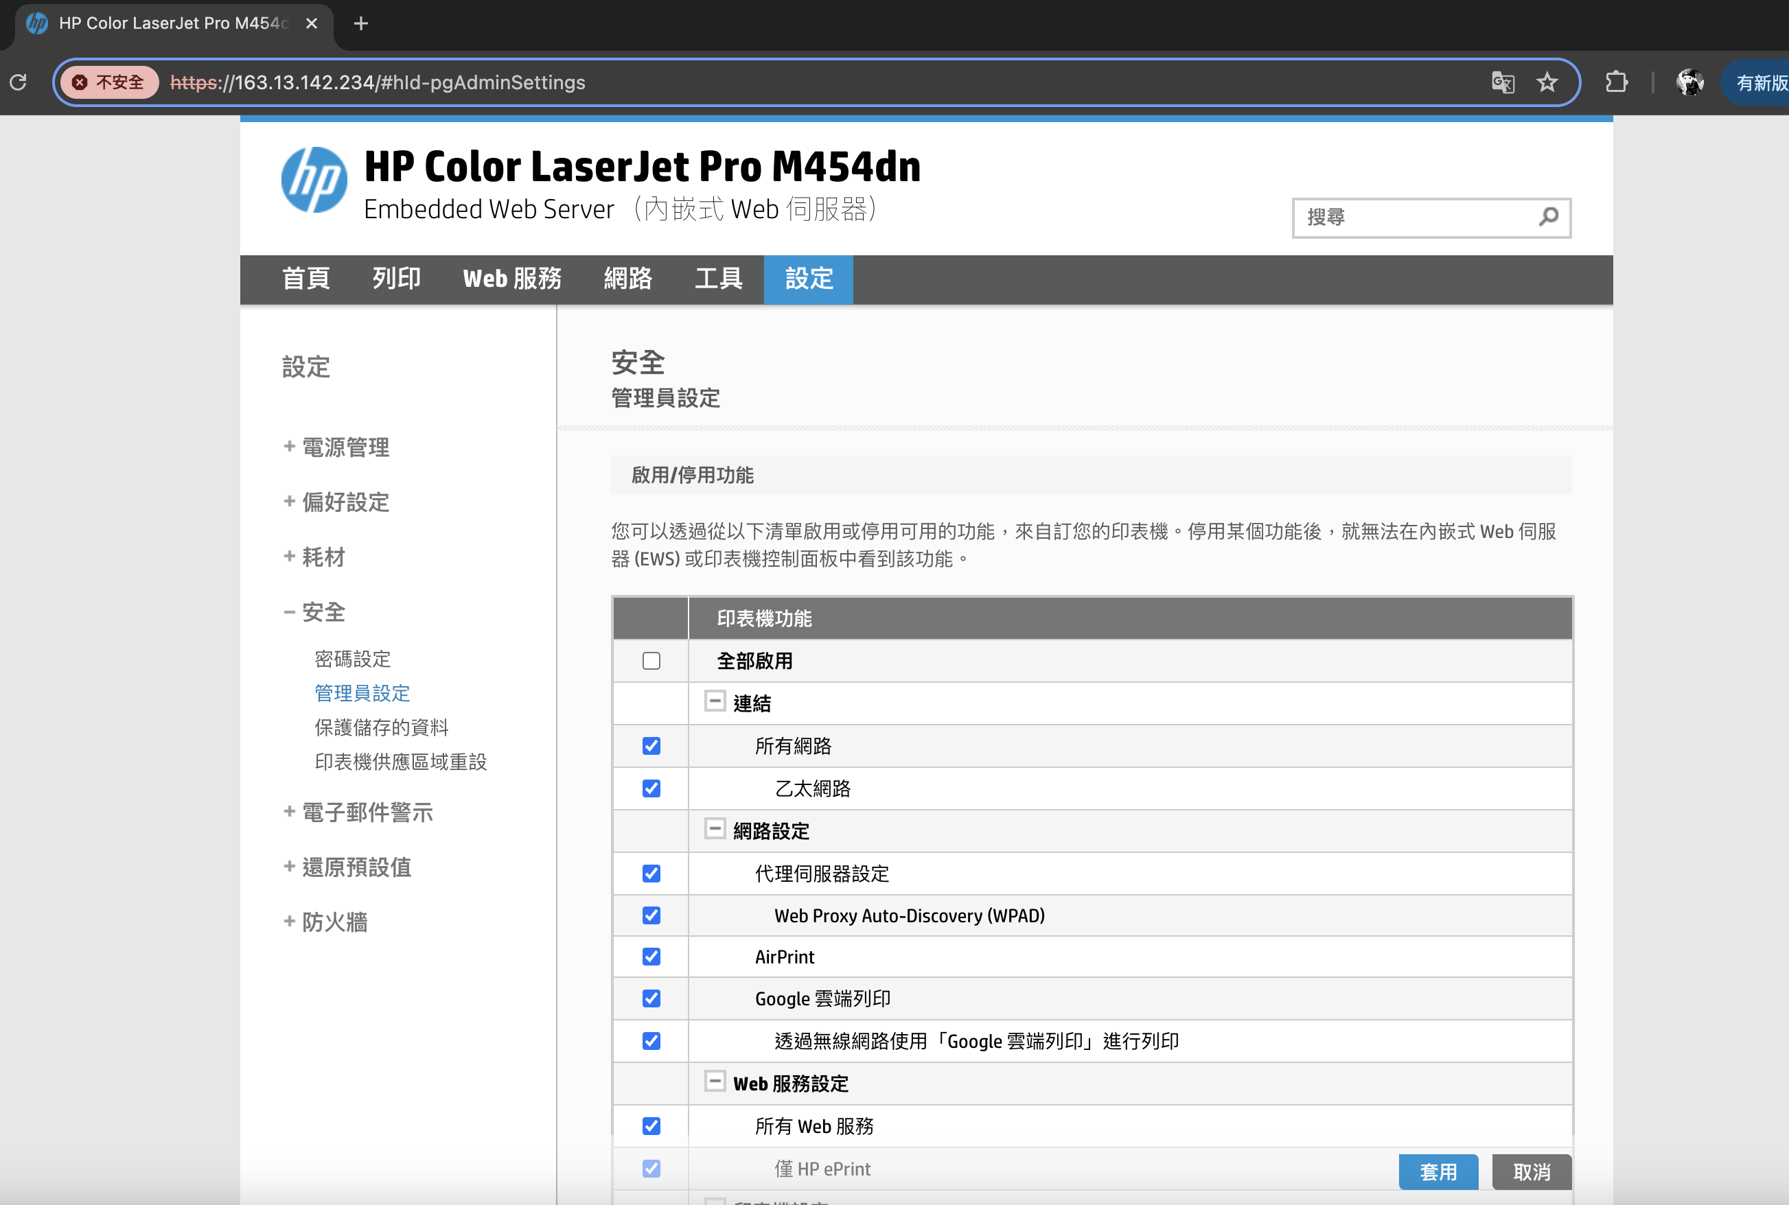The image size is (1789, 1205).
Task: Uncheck the 代理伺服器設定 checkbox
Action: (651, 874)
